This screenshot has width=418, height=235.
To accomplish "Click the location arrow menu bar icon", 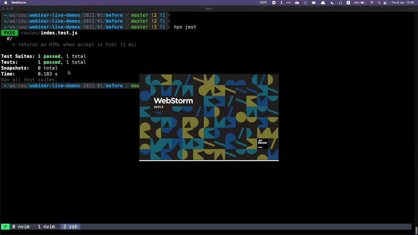I will (274, 3).
